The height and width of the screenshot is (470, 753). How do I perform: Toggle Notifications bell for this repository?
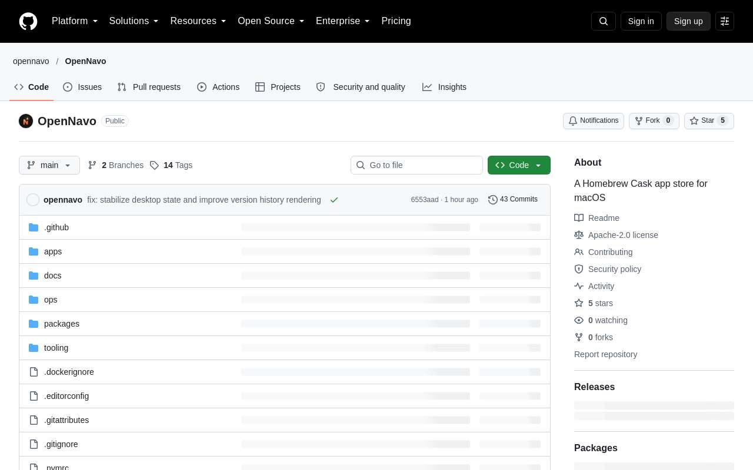594,121
